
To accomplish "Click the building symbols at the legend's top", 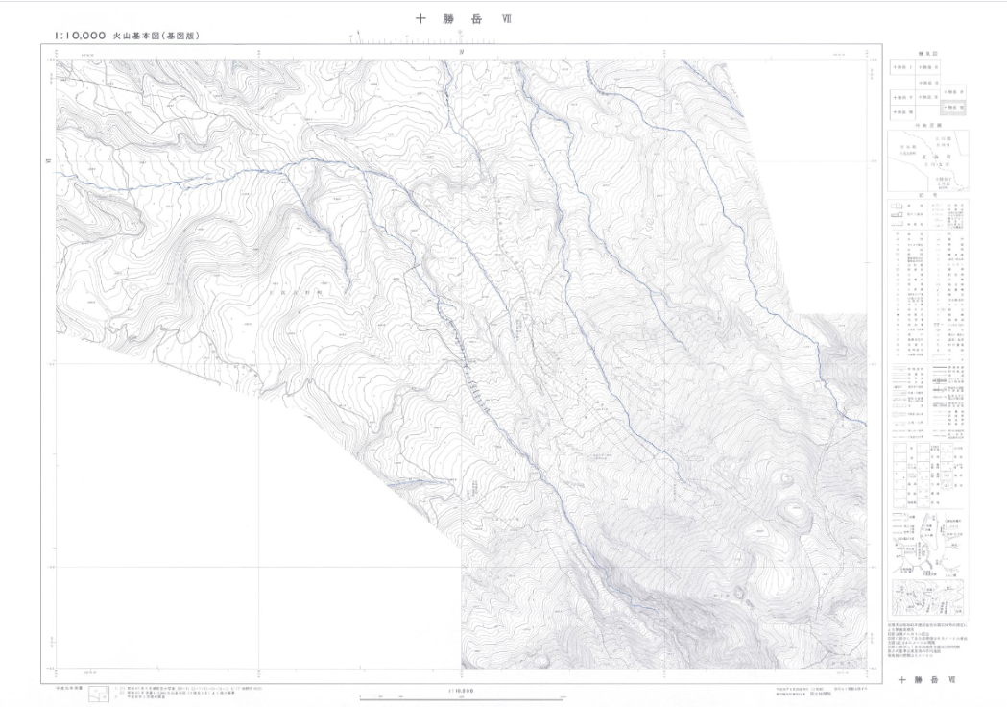I will point(927,211).
